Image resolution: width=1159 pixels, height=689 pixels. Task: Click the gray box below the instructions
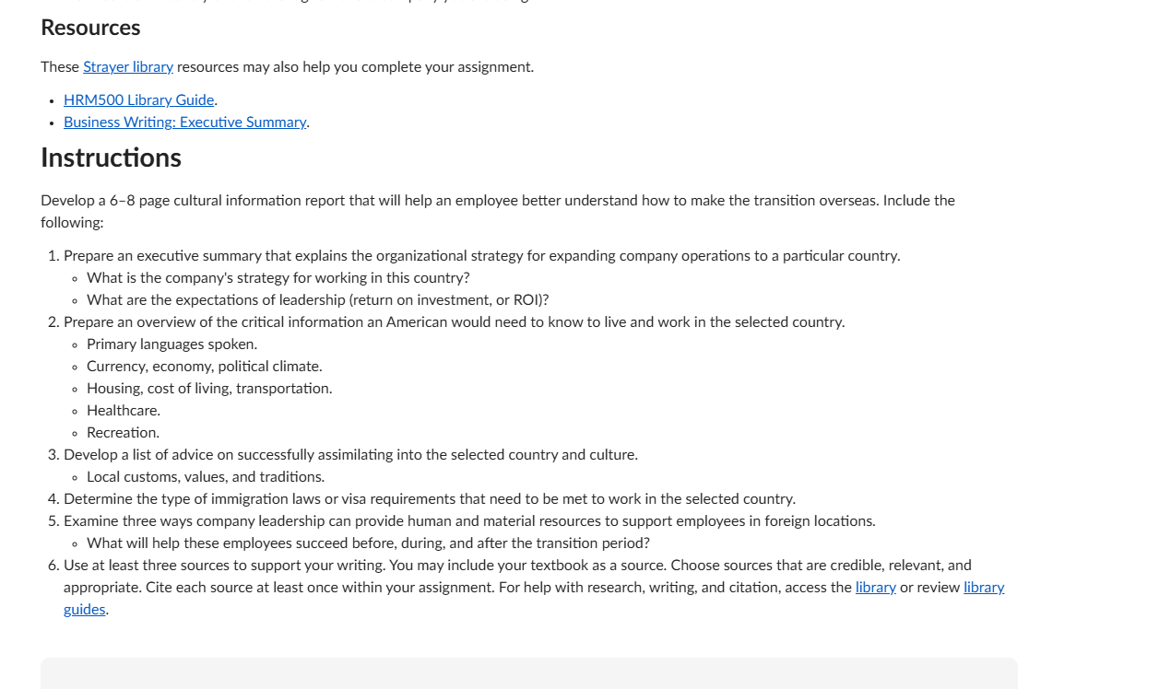[x=529, y=673]
